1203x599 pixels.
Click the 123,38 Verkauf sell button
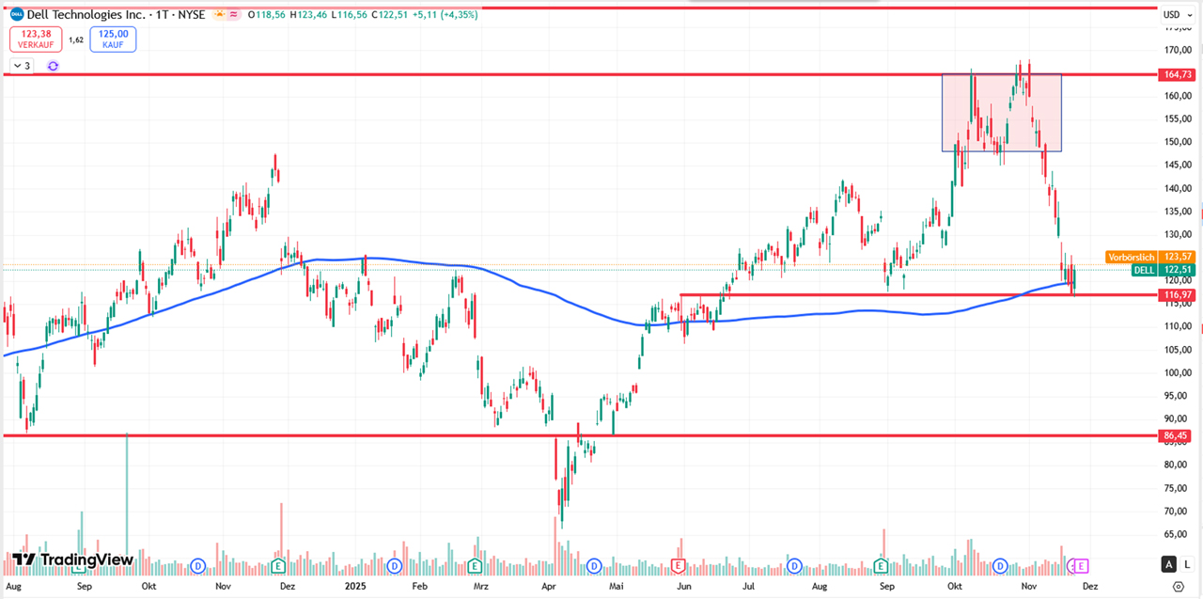[36, 39]
